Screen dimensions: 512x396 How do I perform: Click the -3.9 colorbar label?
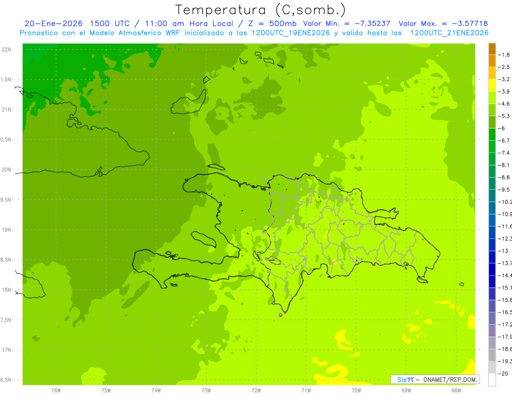(x=504, y=92)
